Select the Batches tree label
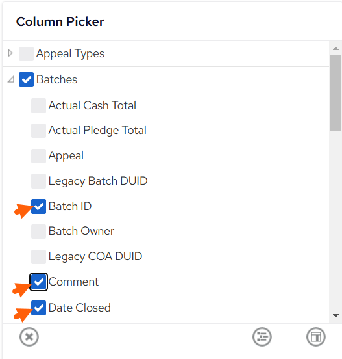 pos(56,79)
